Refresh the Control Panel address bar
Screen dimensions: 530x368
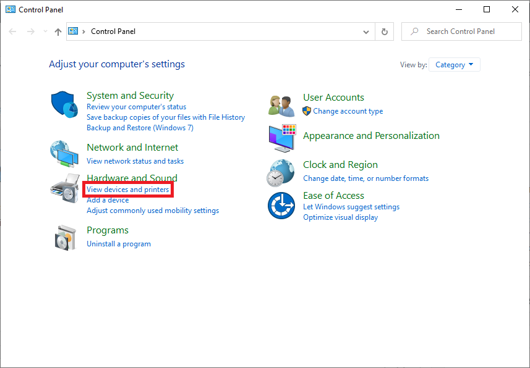tap(385, 31)
